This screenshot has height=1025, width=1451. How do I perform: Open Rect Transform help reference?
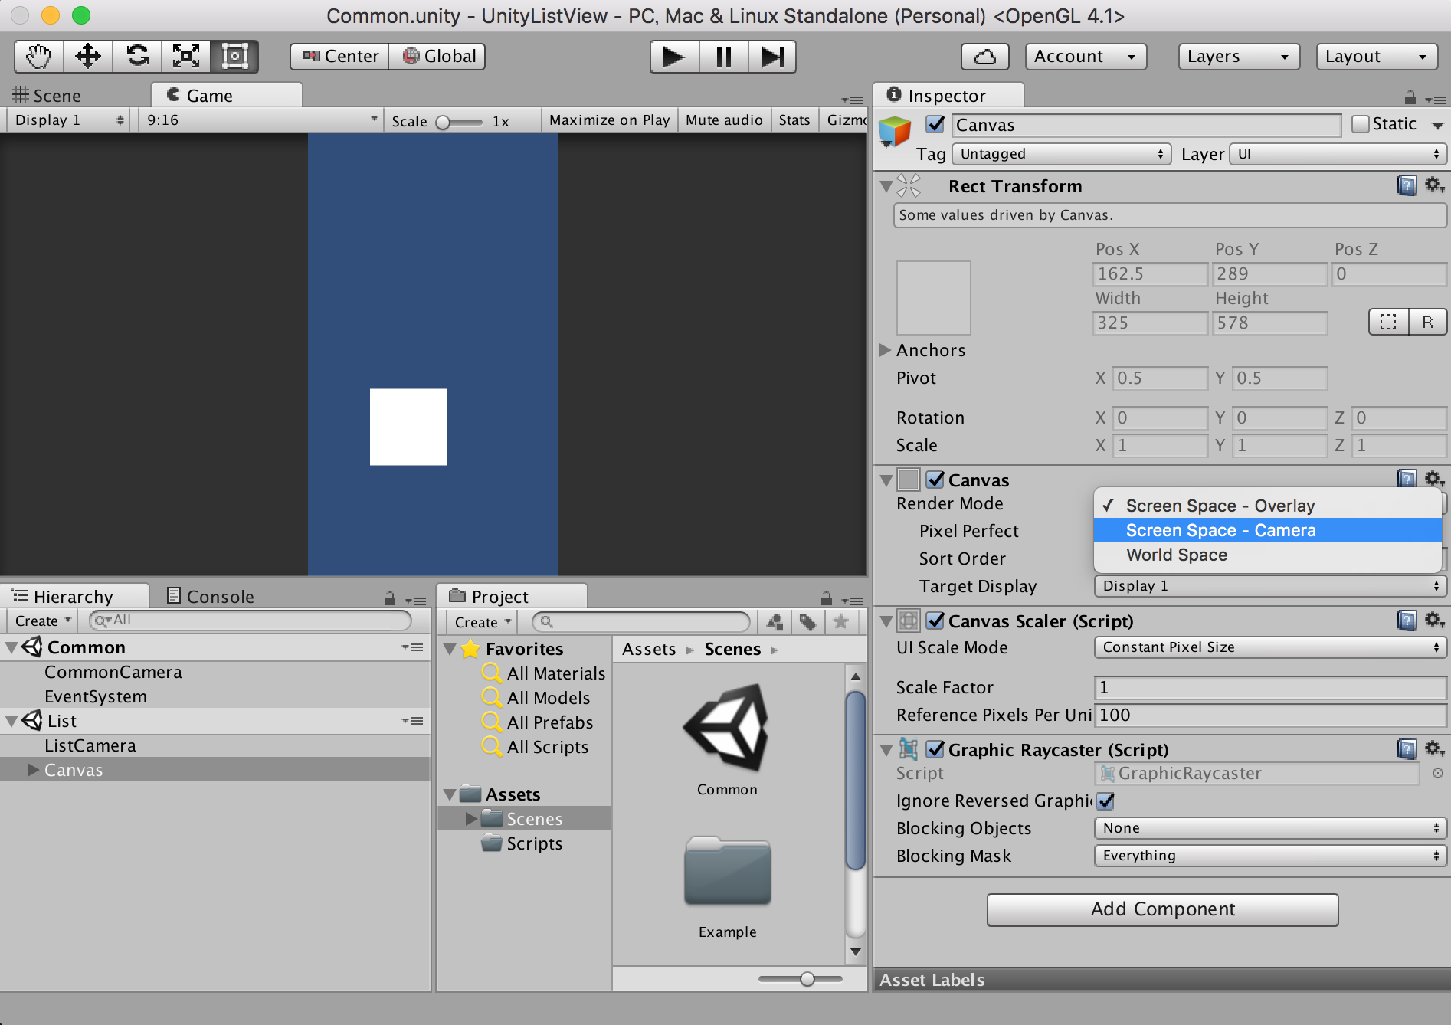click(1407, 185)
